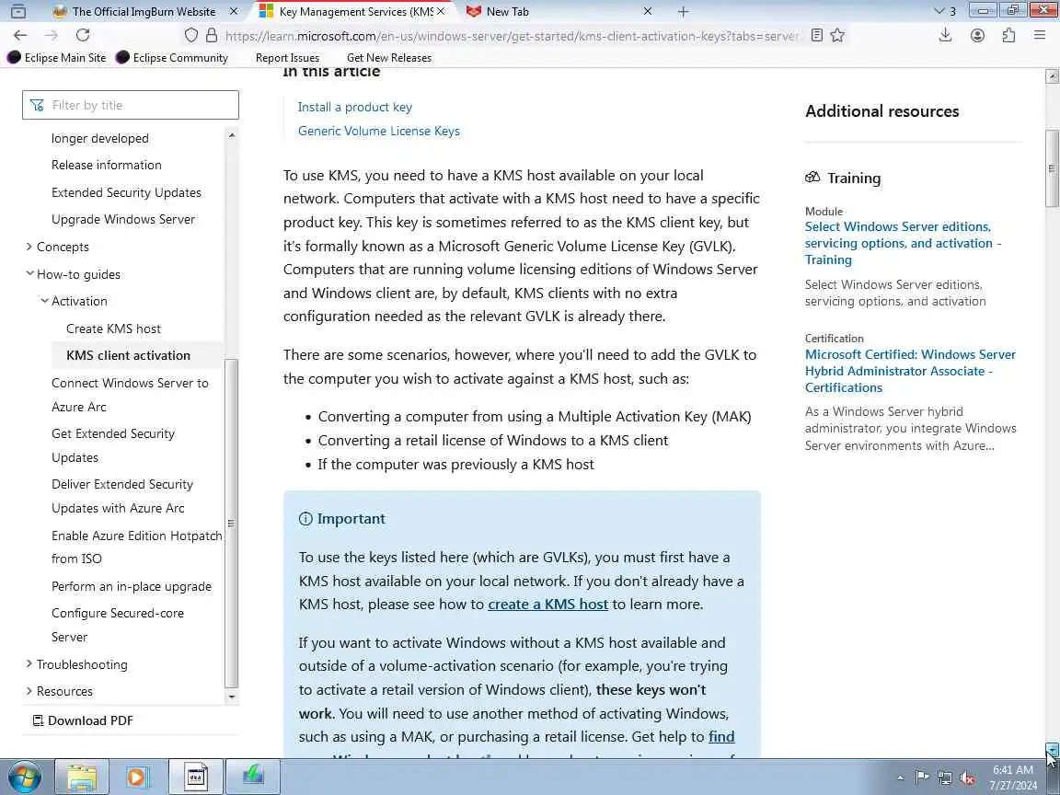Show site security padlock information
Image resolution: width=1060 pixels, height=795 pixels.
tap(212, 35)
